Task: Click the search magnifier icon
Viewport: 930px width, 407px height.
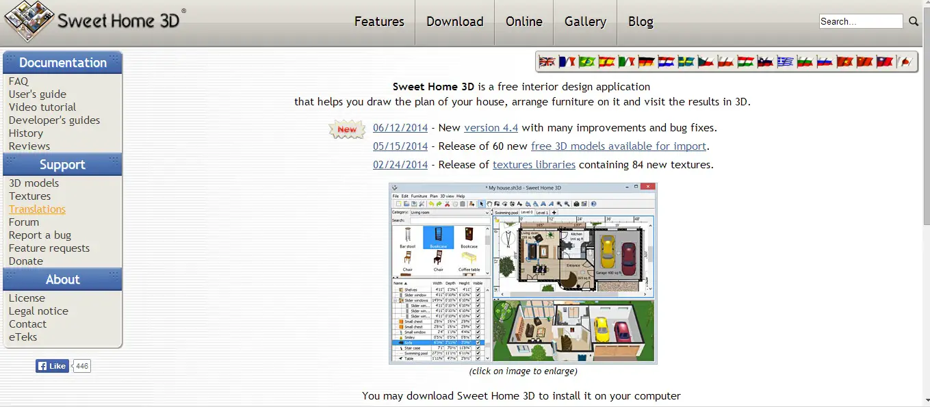Action: (914, 22)
